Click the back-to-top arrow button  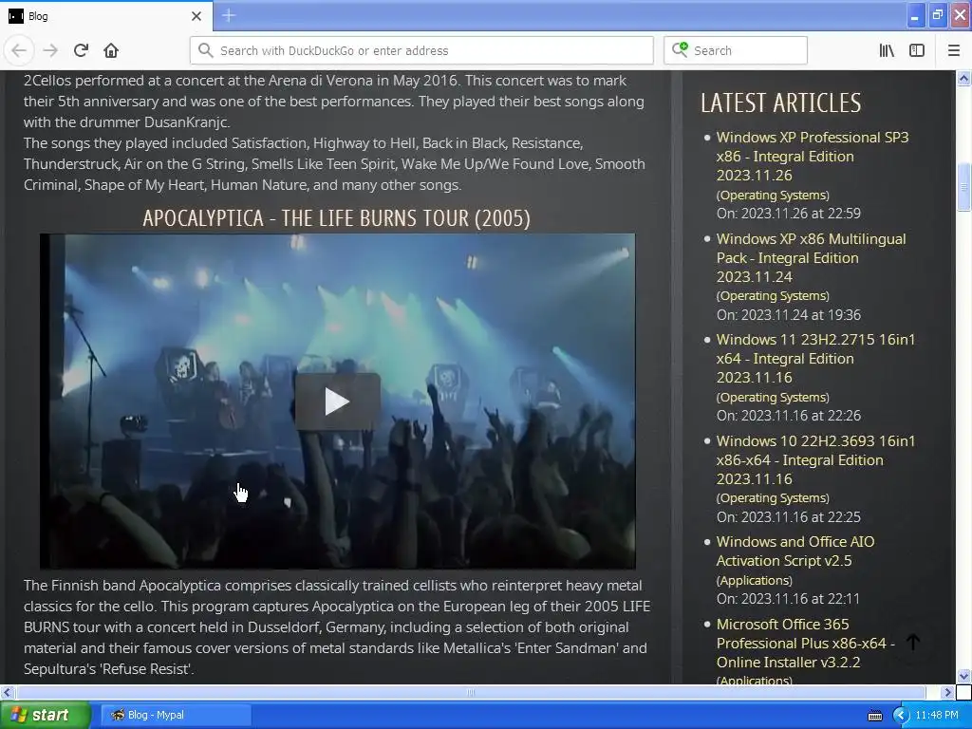(913, 643)
